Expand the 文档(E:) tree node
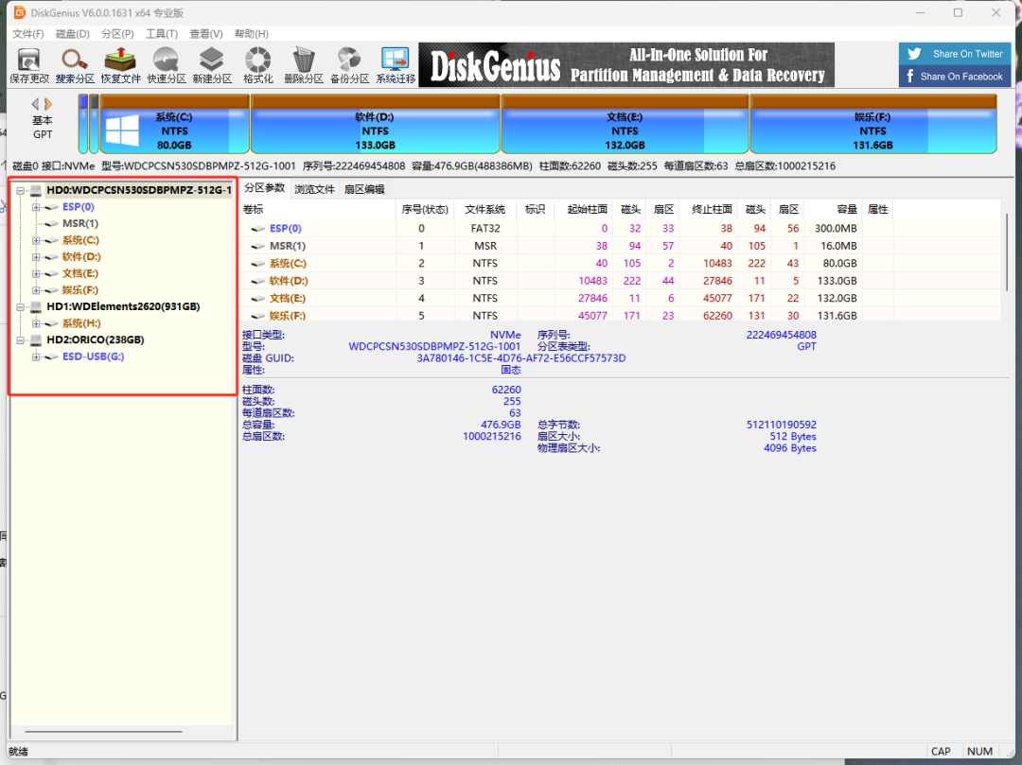 click(36, 273)
